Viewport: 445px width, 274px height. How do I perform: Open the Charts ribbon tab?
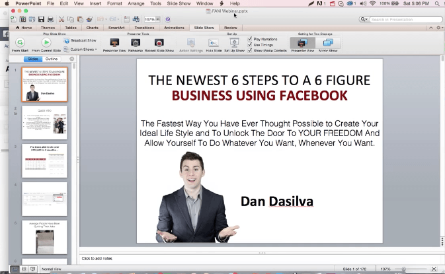click(92, 28)
